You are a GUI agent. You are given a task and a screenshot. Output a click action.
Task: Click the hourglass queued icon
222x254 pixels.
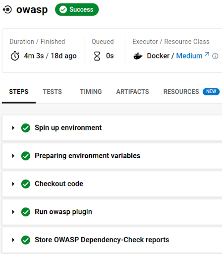tap(97, 56)
